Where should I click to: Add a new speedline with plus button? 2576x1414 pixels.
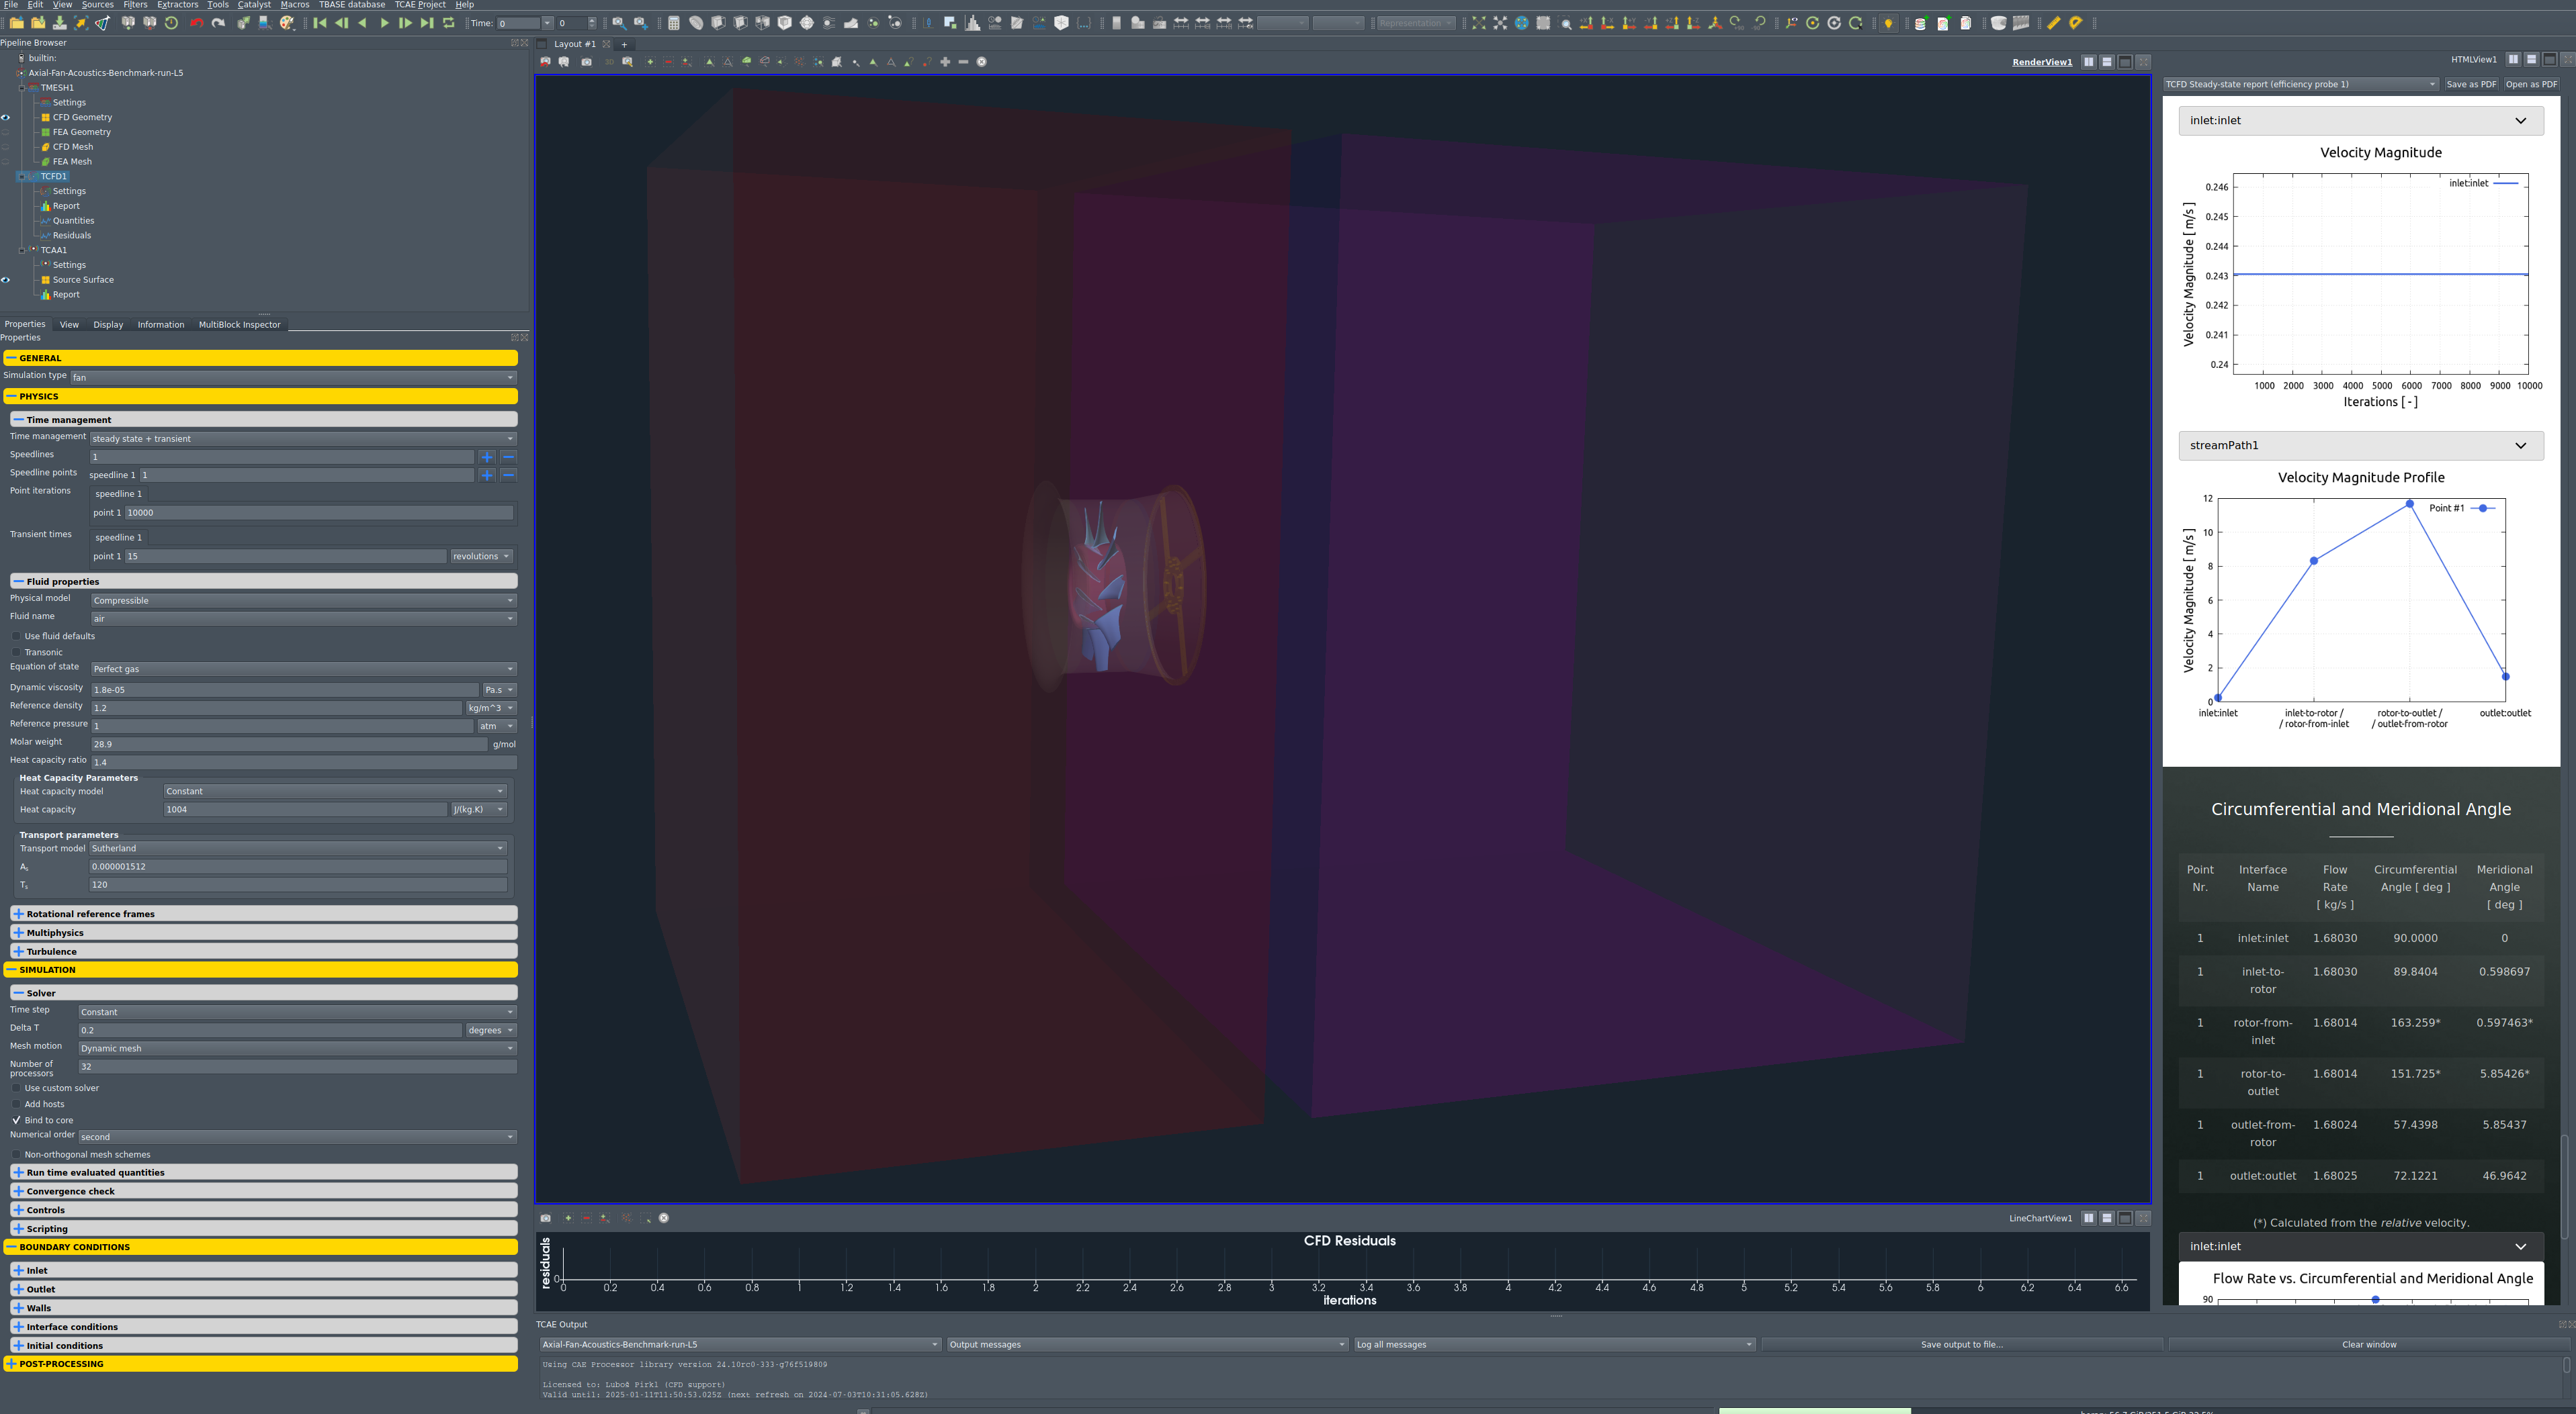[x=487, y=457]
